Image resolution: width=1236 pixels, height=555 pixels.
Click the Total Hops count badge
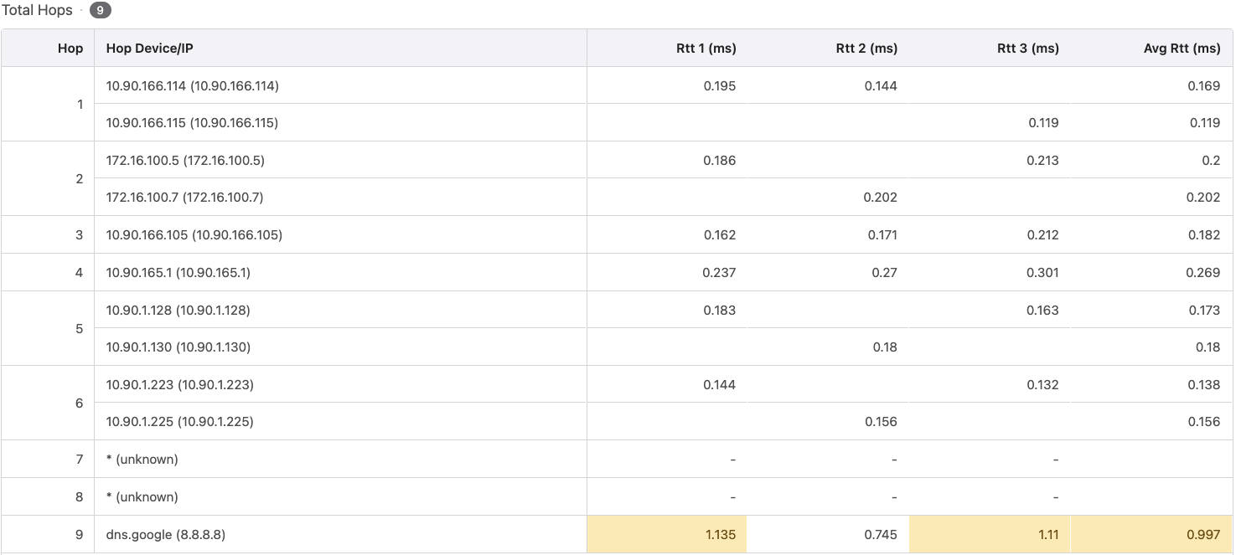coord(100,11)
